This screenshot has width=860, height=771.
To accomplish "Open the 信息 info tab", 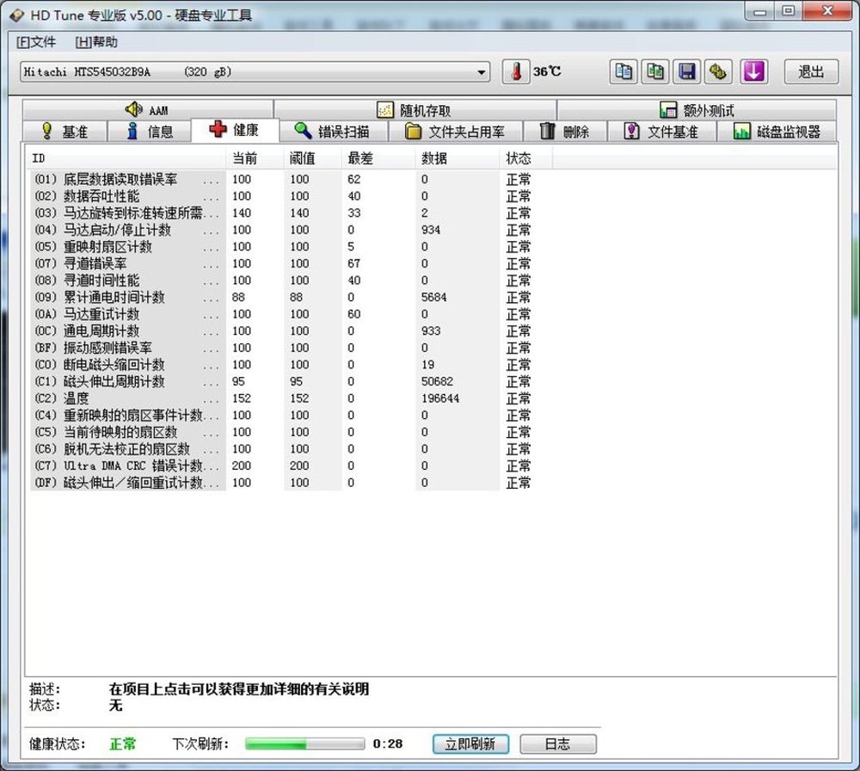I will click(149, 132).
